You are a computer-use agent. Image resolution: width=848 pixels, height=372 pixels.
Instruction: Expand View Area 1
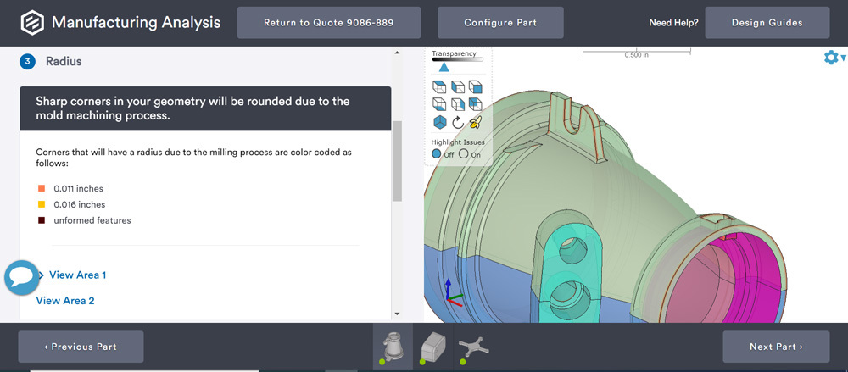pos(77,275)
